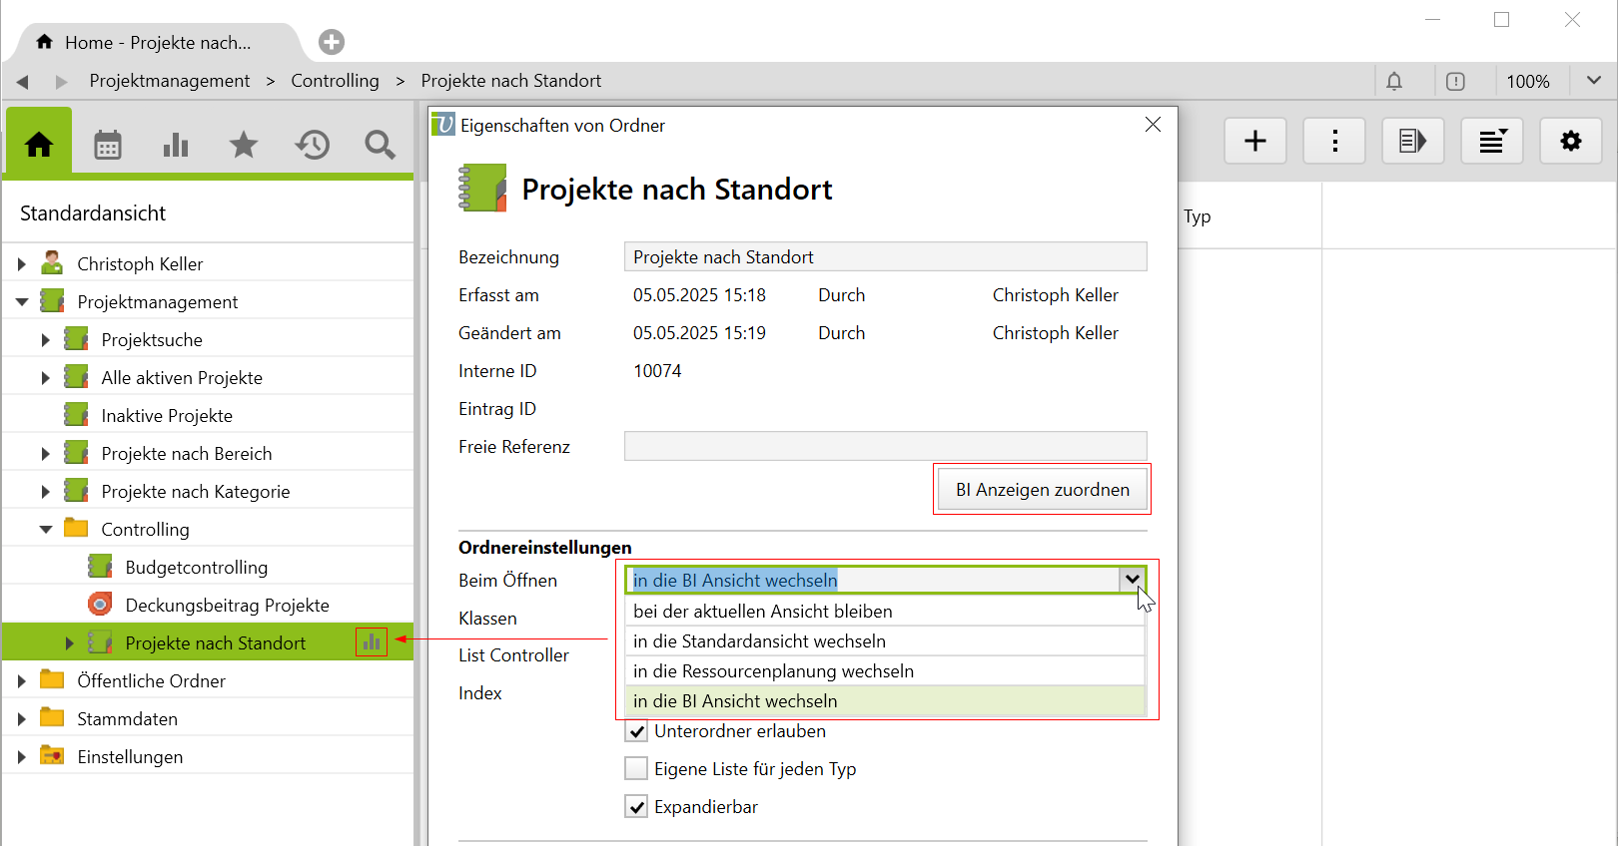This screenshot has width=1618, height=846.
Task: Open the notifications bell icon
Action: [x=1394, y=82]
